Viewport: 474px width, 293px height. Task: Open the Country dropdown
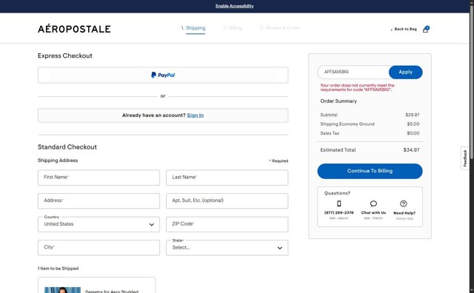[99, 224]
